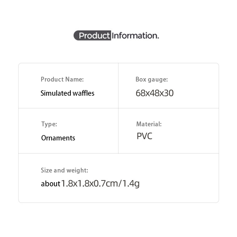The width and height of the screenshot is (237, 237).
Task: Click the "Simulated waffles" value
Action: click(68, 93)
